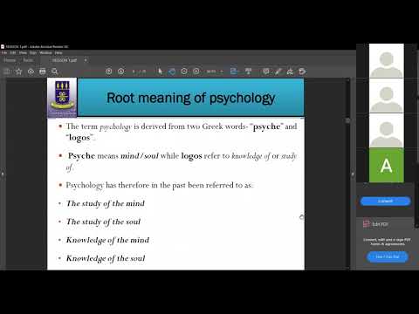The height and width of the screenshot is (314, 419).
Task: Click the upload to cloud icon
Action: (31, 72)
